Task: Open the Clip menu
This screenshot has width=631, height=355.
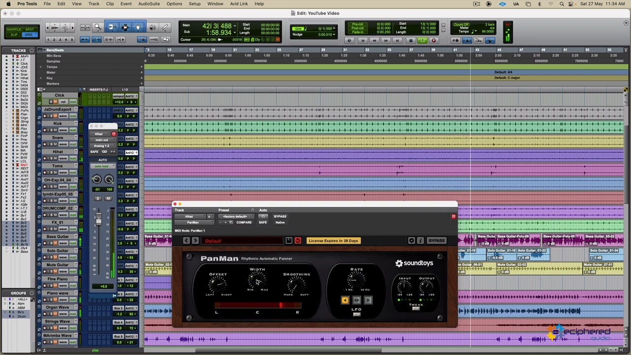Action: click(110, 4)
